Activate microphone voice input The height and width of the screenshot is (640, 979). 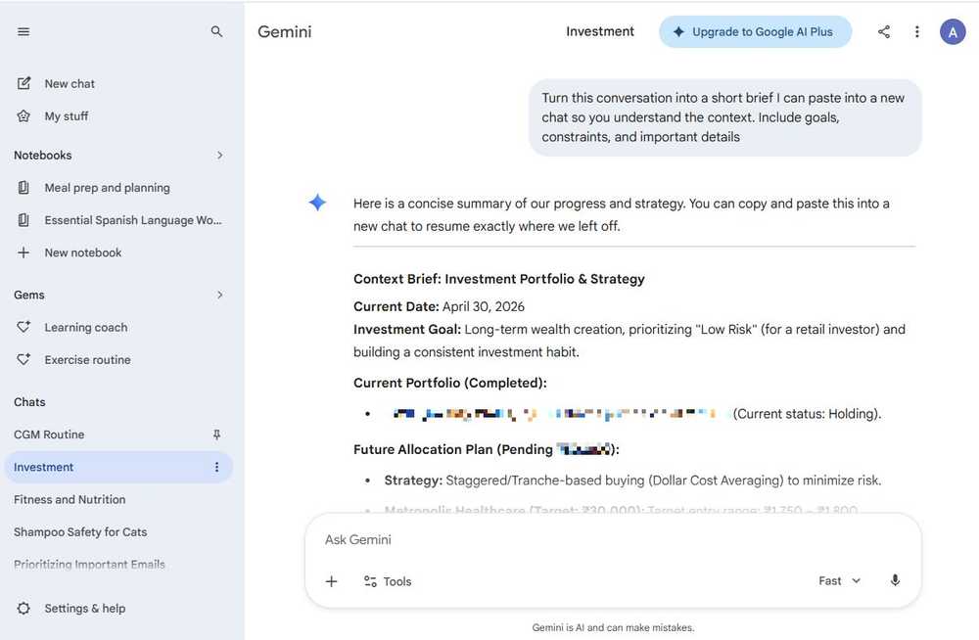(x=895, y=580)
